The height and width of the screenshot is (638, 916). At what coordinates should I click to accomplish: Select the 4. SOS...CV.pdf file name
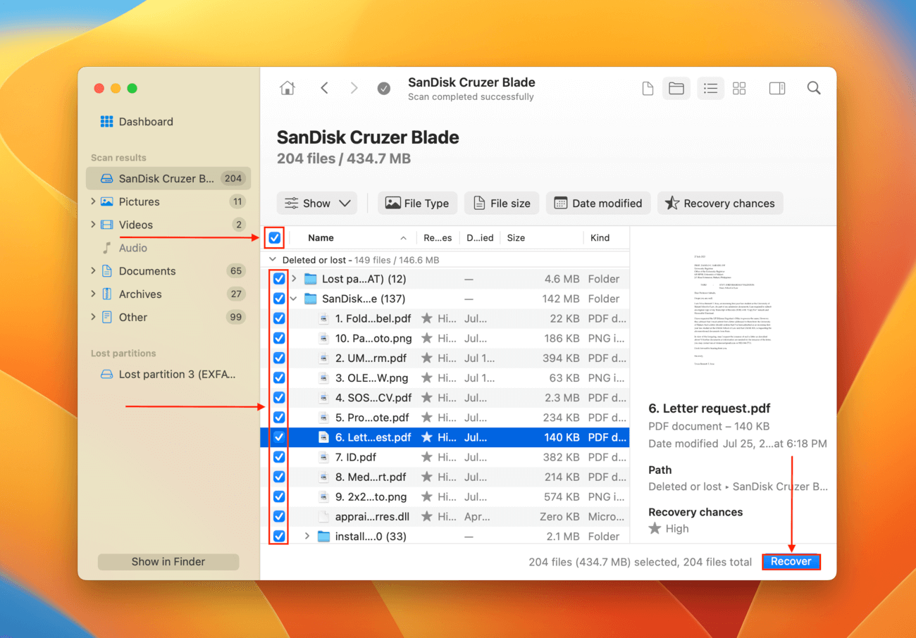point(373,398)
